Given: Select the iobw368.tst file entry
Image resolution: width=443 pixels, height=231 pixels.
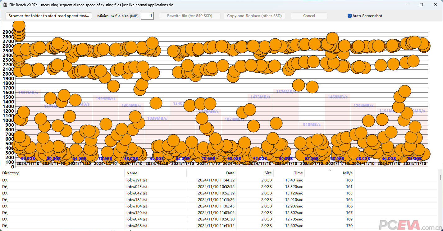Looking at the screenshot, I should point(137,226).
